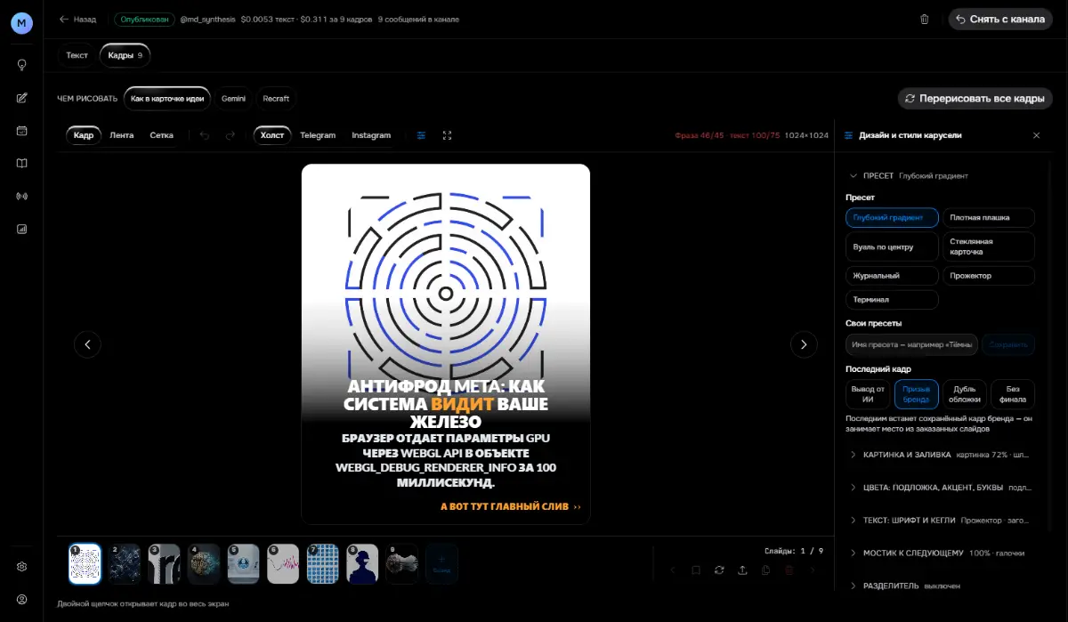
Task: Click the M user avatar
Action: pyautogui.click(x=21, y=23)
